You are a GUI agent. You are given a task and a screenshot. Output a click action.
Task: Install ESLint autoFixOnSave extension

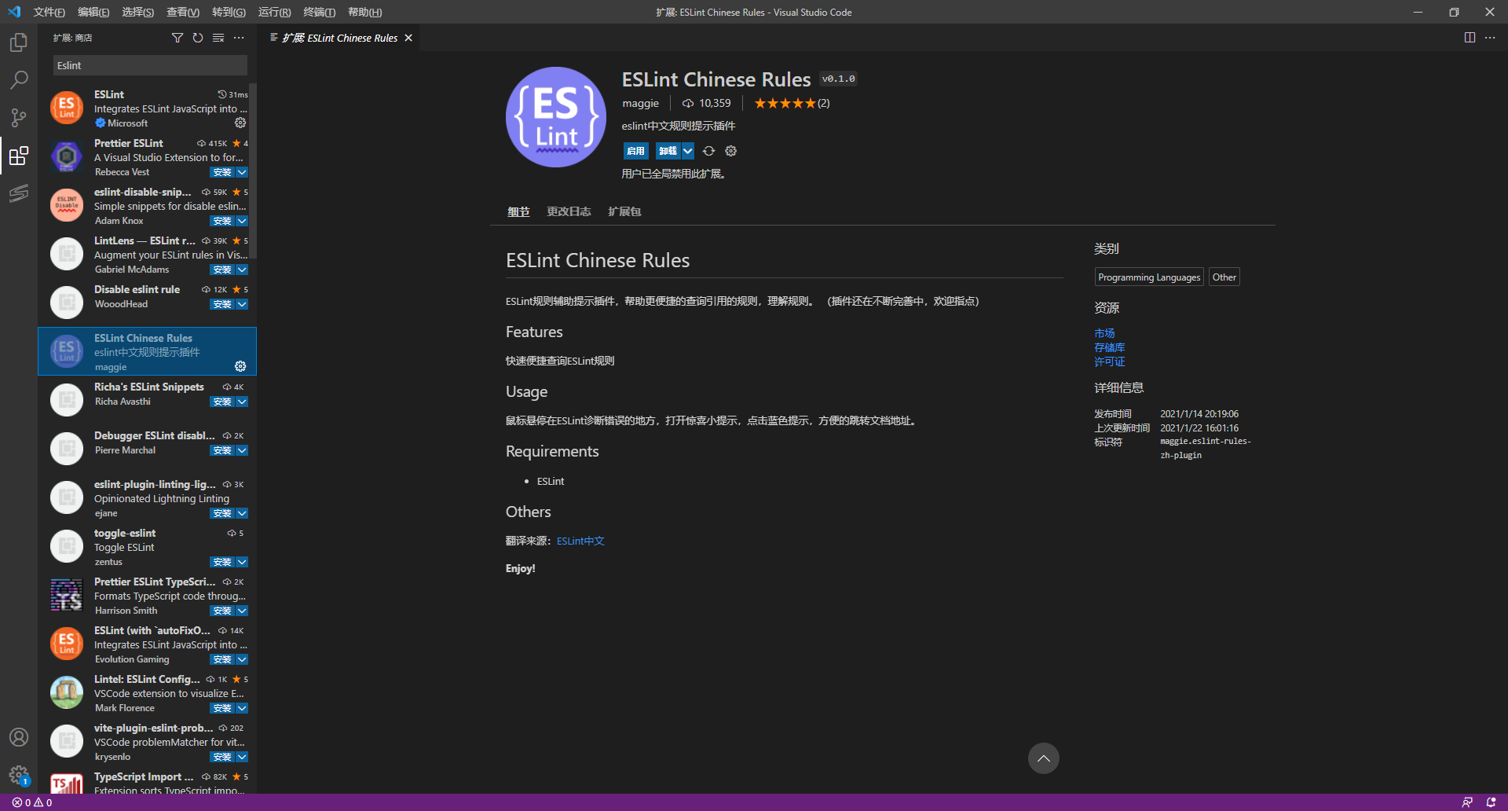click(222, 659)
